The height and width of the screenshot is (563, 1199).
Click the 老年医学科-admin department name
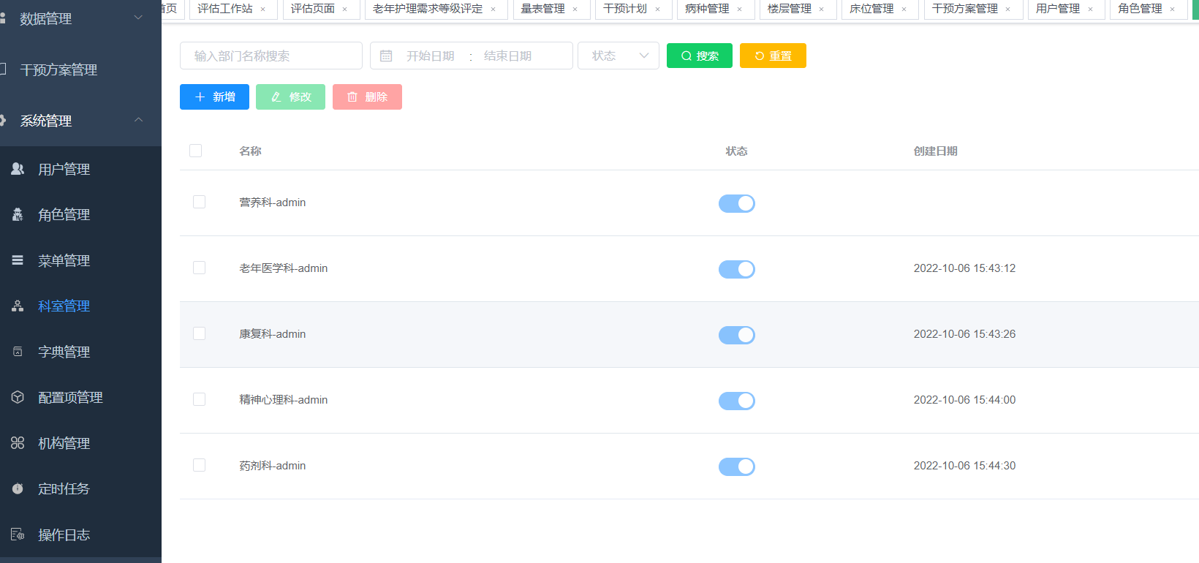[284, 268]
